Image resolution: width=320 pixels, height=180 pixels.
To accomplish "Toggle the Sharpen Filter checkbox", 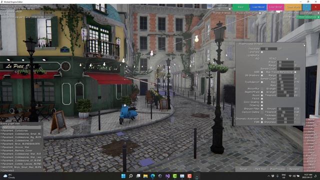I will tap(262, 109).
